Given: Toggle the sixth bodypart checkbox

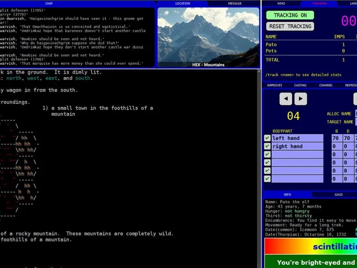Looking at the screenshot, I should [267, 179].
